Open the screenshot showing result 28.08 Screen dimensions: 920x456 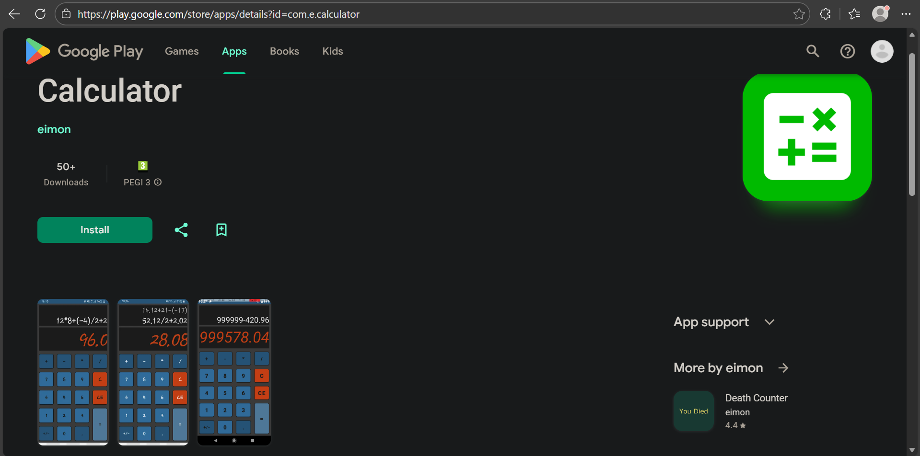(153, 372)
